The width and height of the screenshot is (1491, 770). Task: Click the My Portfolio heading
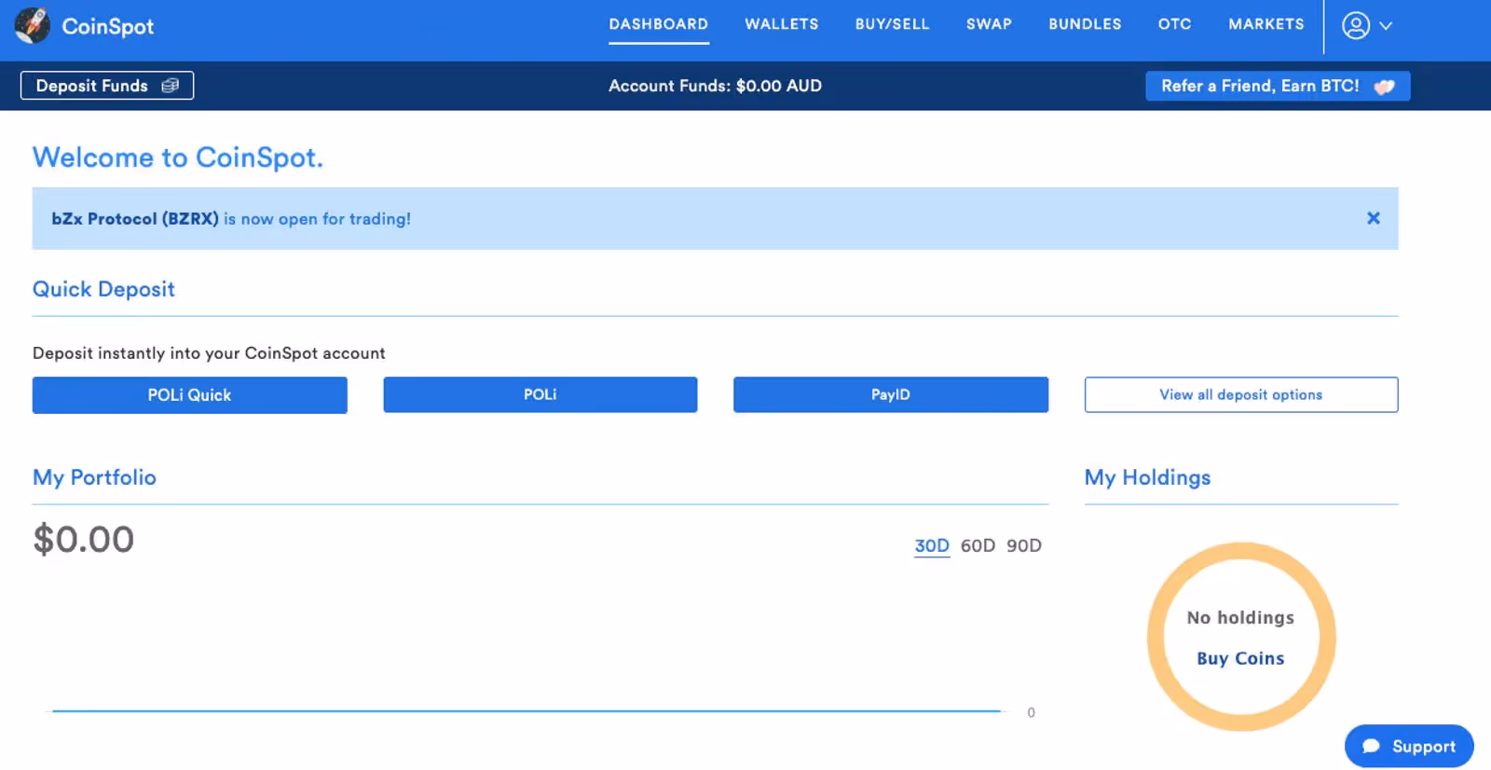point(94,477)
